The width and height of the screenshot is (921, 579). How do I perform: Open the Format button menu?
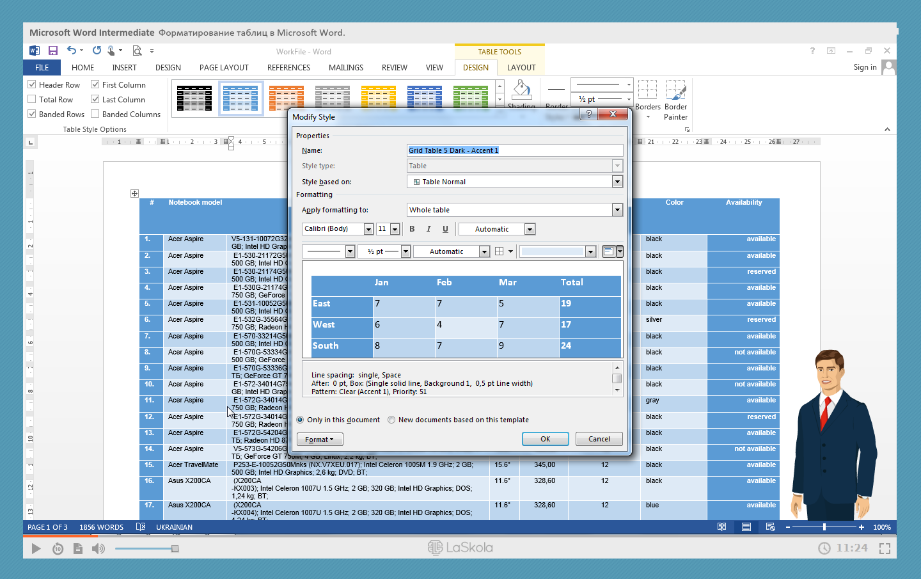click(320, 440)
